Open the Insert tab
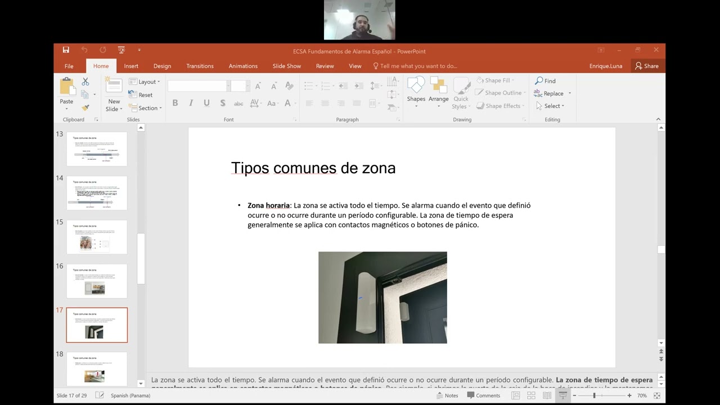 (x=131, y=66)
